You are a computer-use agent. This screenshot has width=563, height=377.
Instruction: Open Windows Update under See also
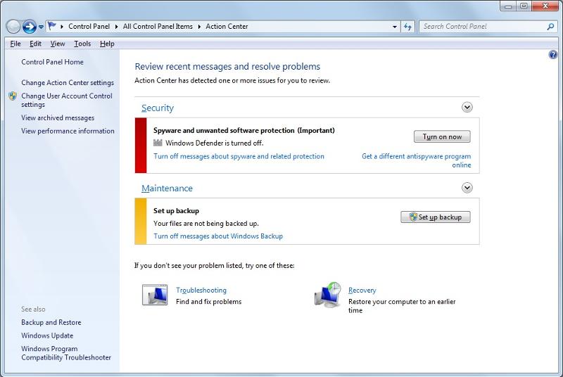47,336
